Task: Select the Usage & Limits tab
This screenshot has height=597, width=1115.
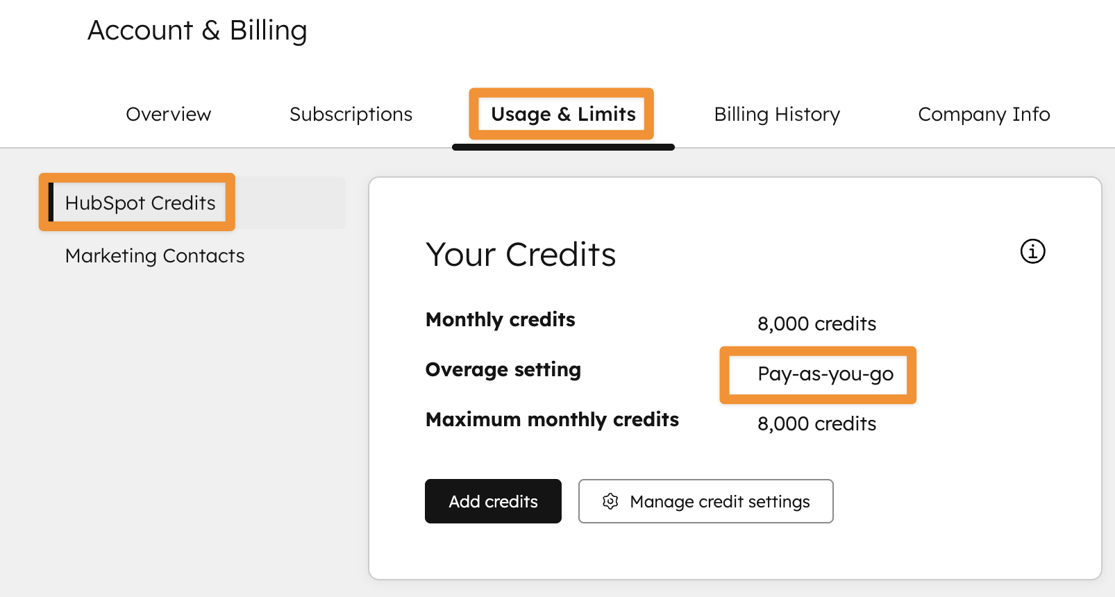Action: [x=562, y=114]
